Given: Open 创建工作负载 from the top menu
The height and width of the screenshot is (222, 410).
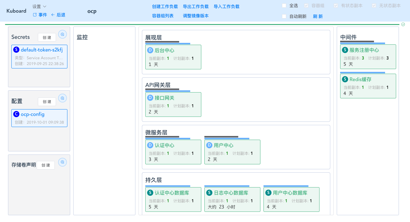Looking at the screenshot, I should pos(165,6).
